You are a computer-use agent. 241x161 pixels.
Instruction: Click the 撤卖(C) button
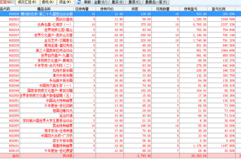coord(134,2)
